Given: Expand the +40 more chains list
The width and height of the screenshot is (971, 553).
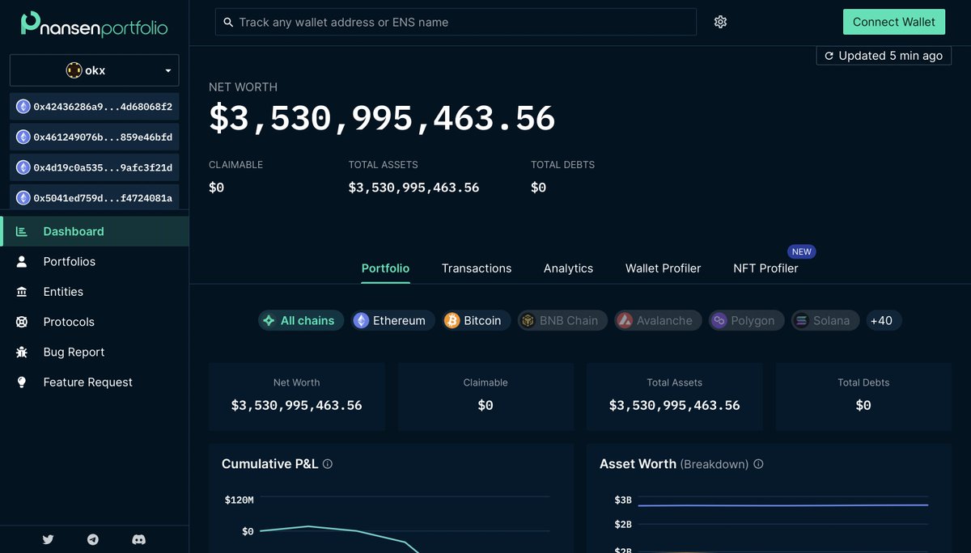Looking at the screenshot, I should coord(884,321).
